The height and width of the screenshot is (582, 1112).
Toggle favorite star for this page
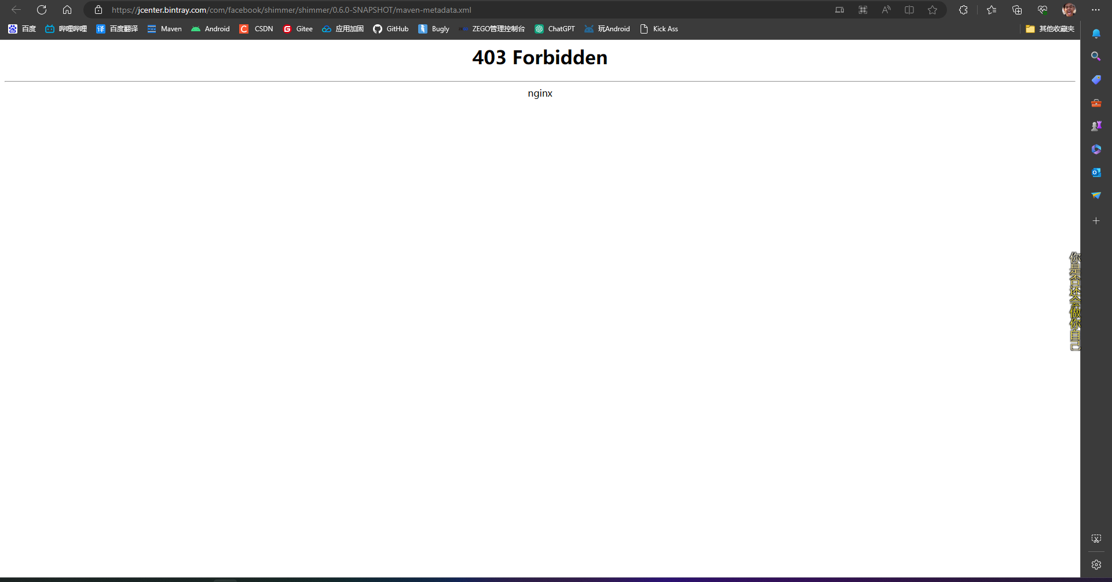932,10
